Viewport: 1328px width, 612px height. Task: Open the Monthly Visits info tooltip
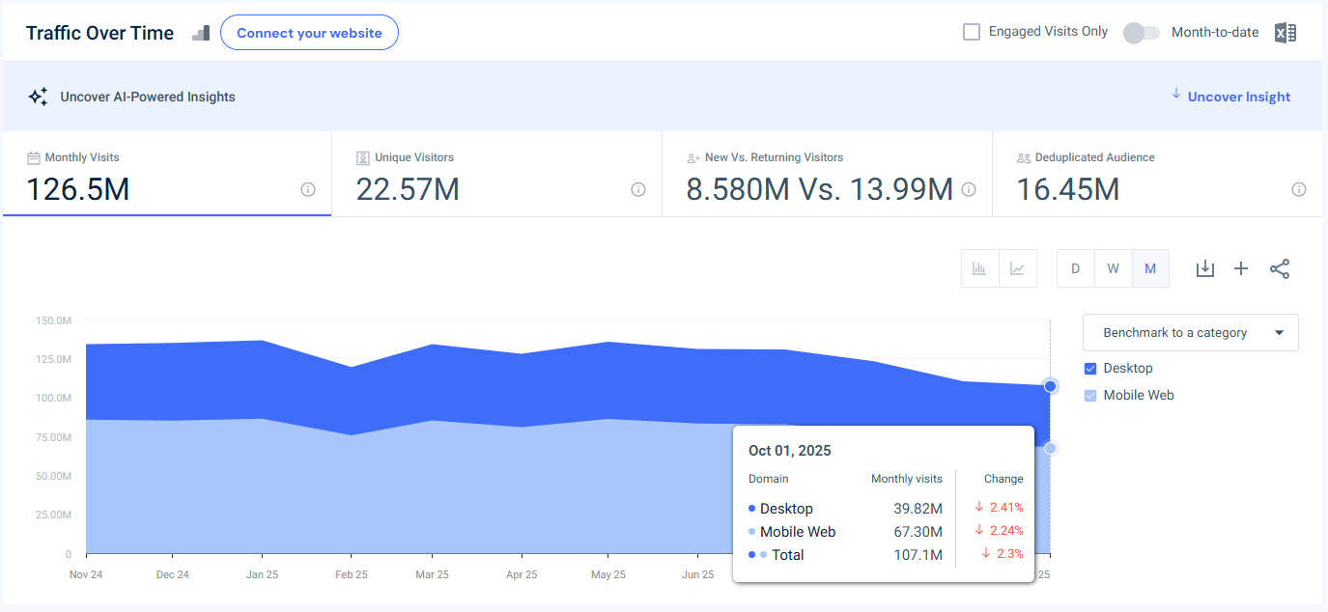click(x=307, y=189)
